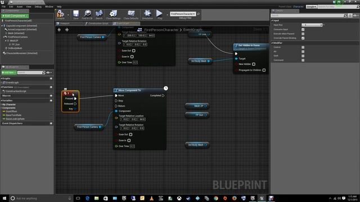This screenshot has width=360, height=202.
Task: Open the File menu
Action: point(4,7)
